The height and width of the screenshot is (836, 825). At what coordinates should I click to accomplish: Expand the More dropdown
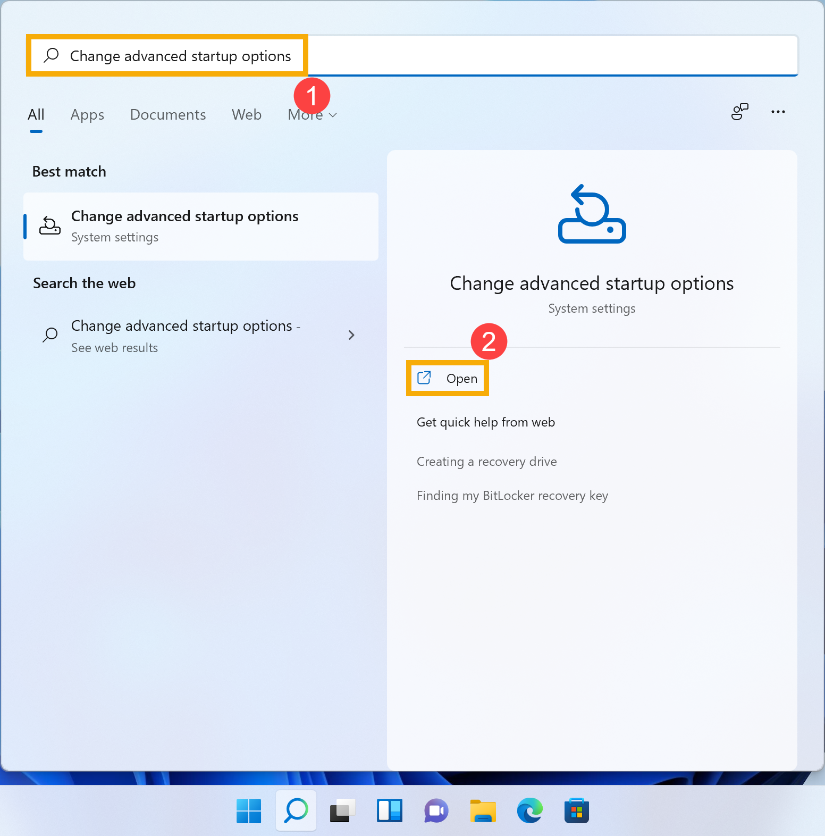[x=313, y=114]
